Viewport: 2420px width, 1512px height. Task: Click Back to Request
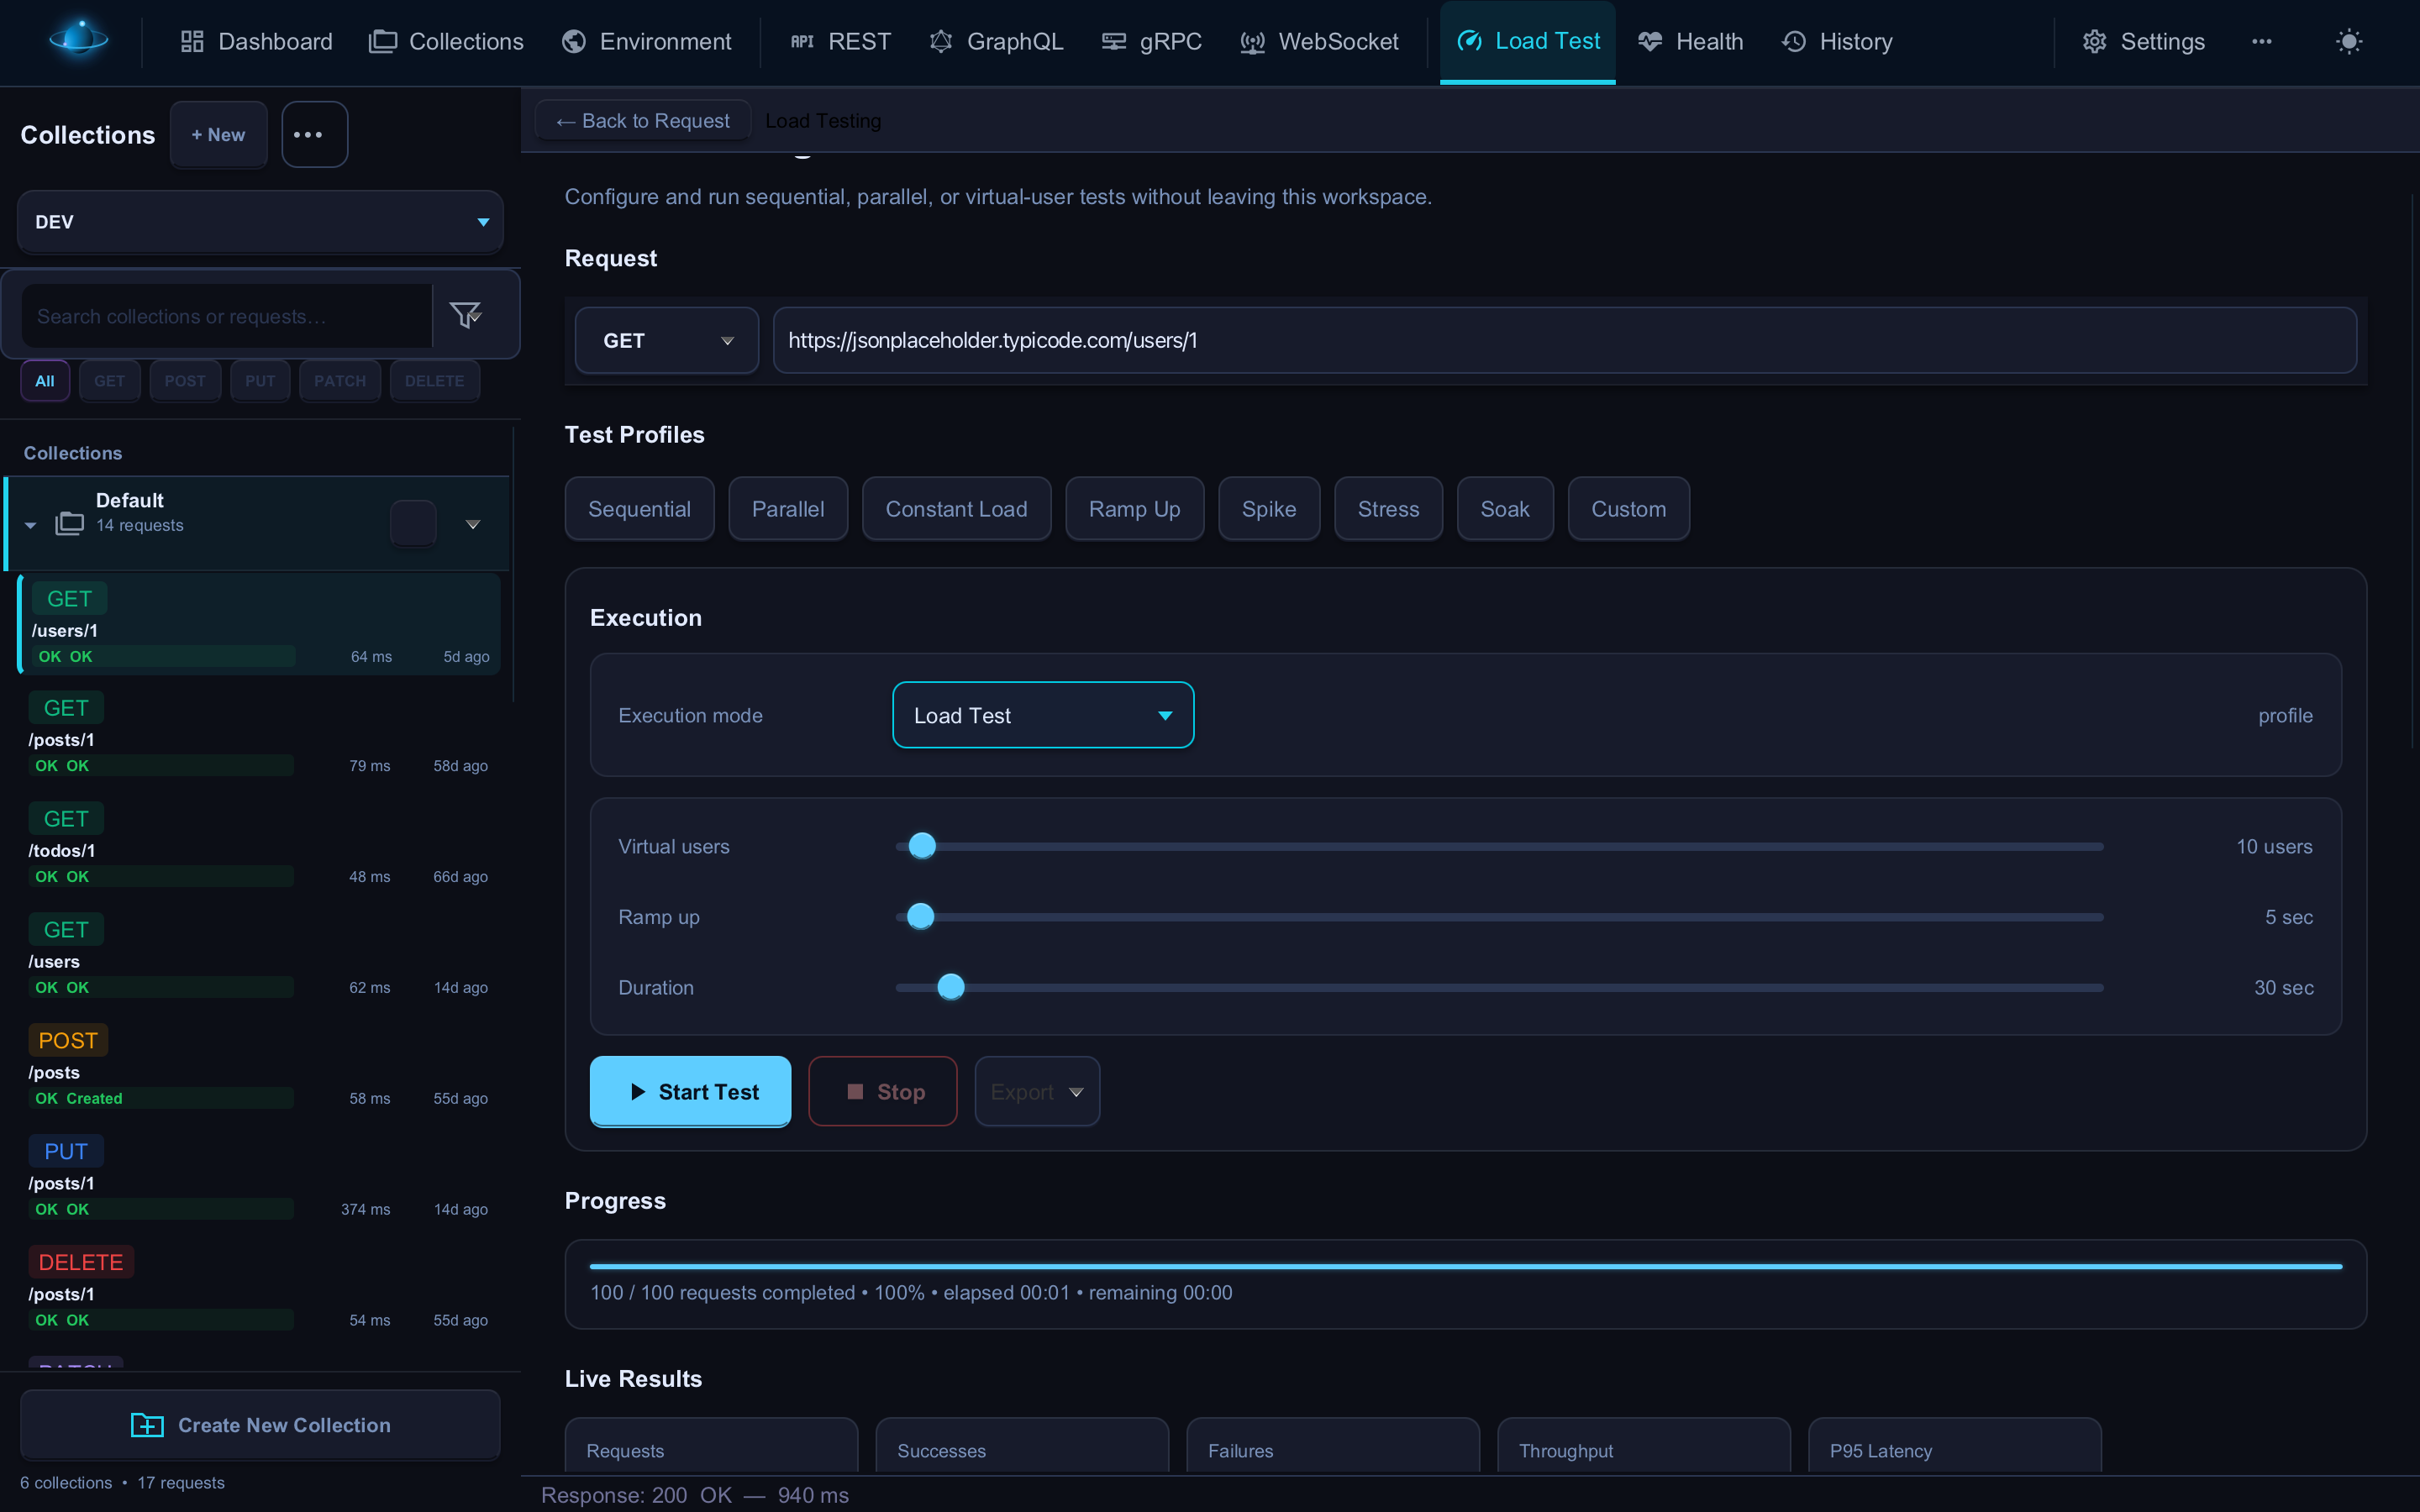(x=643, y=121)
